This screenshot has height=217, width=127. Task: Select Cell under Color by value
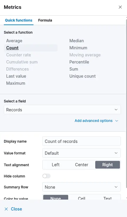coord(81,198)
